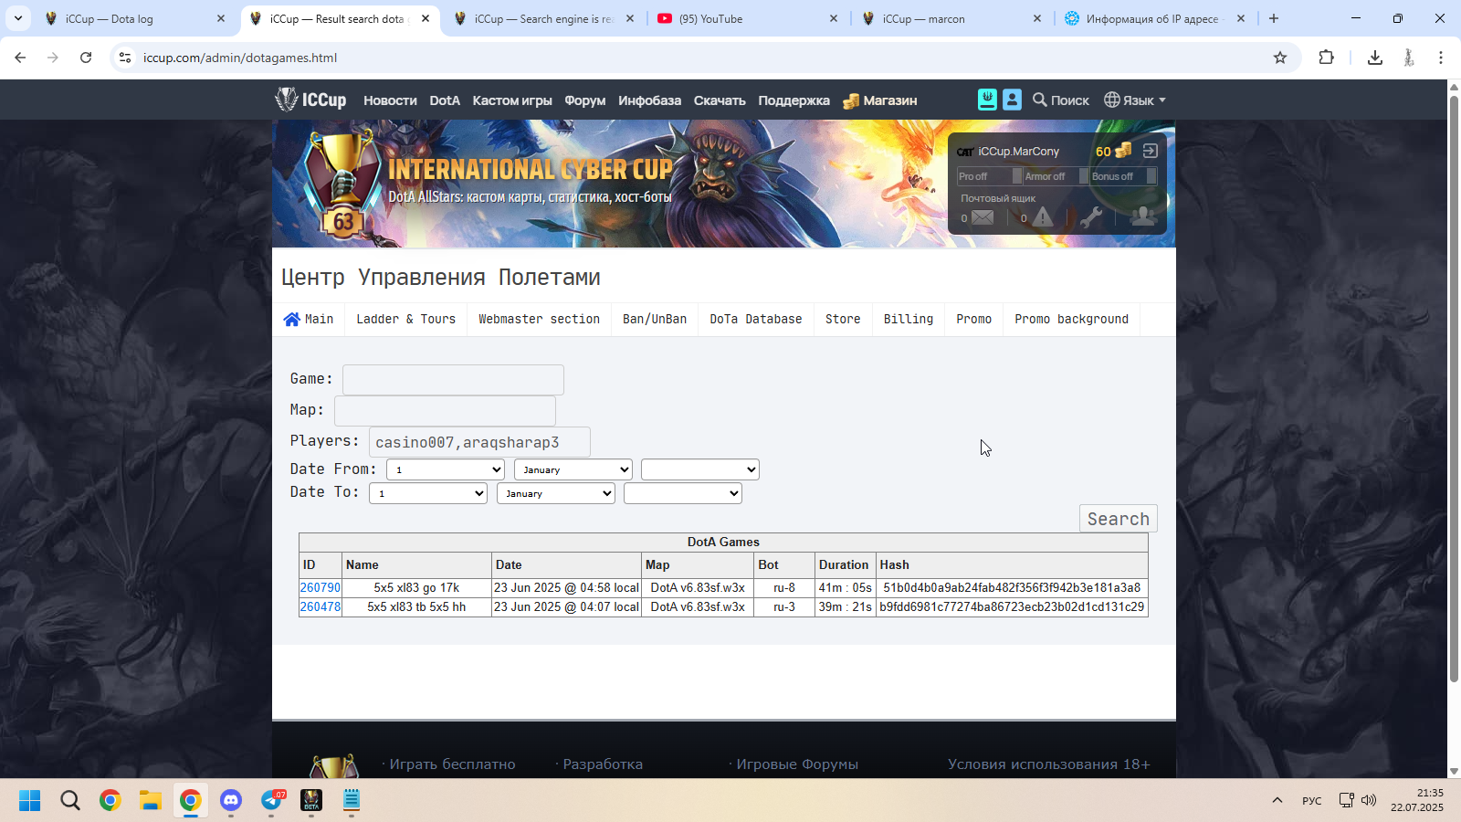Click the Игровые Форумы footer link
Image resolution: width=1461 pixels, height=822 pixels.
click(x=797, y=764)
